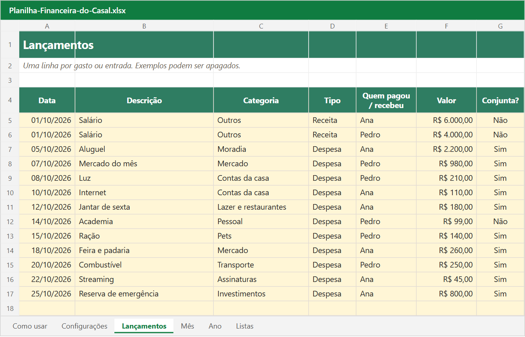Select column G header
The image size is (525, 337).
pyautogui.click(x=501, y=26)
